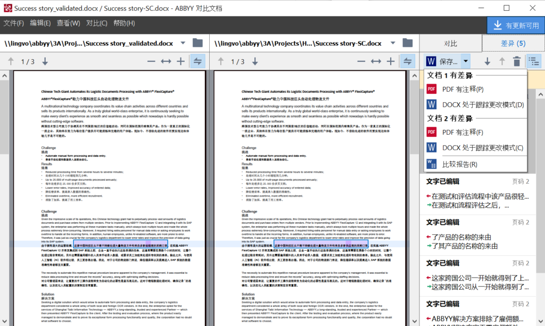Image resolution: width=545 pixels, height=326 pixels.
Task: Click the highlighted blue text box in left document
Action: 121,243
